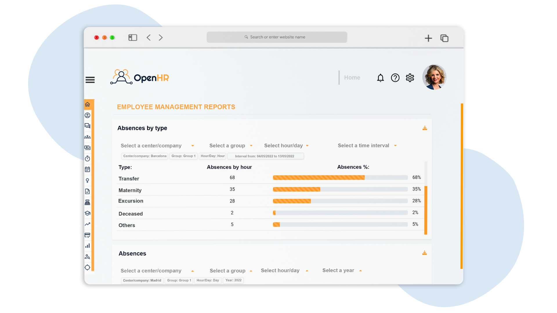Viewport: 557px width, 313px height.
Task: Open the chat messages icon
Action: pyautogui.click(x=88, y=126)
